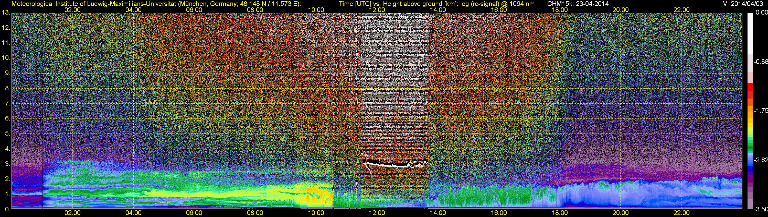Viewport: 768px width, 217px height.
Task: Click the 7 km height axis label
Action: click(x=7, y=103)
